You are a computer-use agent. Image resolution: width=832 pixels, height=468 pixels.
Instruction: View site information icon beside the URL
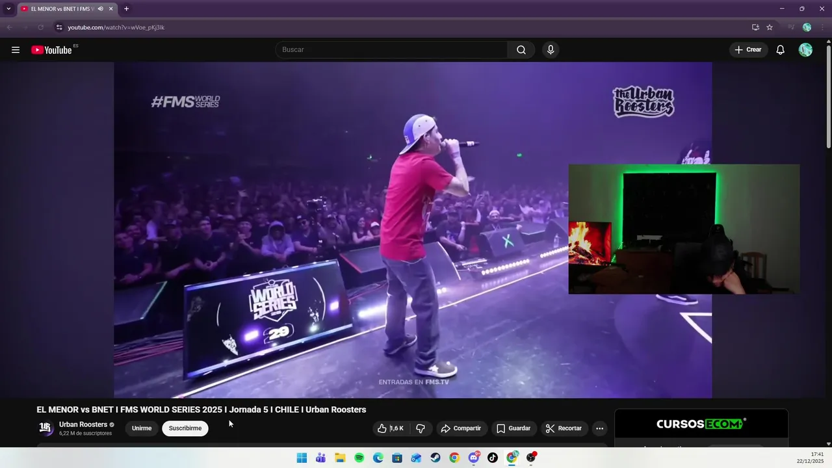(x=58, y=27)
